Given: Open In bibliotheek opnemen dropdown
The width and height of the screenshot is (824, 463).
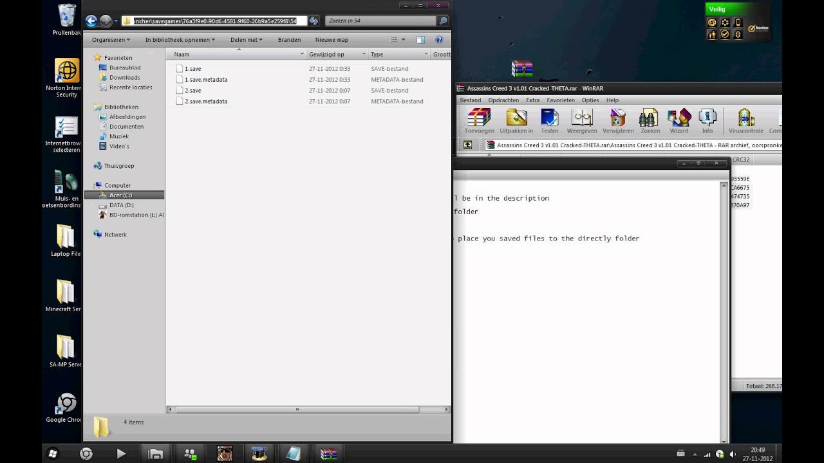Looking at the screenshot, I should [x=180, y=40].
